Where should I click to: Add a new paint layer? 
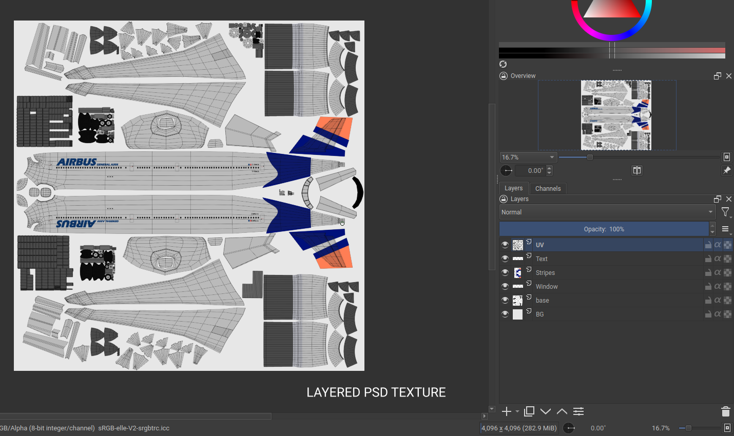tap(506, 411)
